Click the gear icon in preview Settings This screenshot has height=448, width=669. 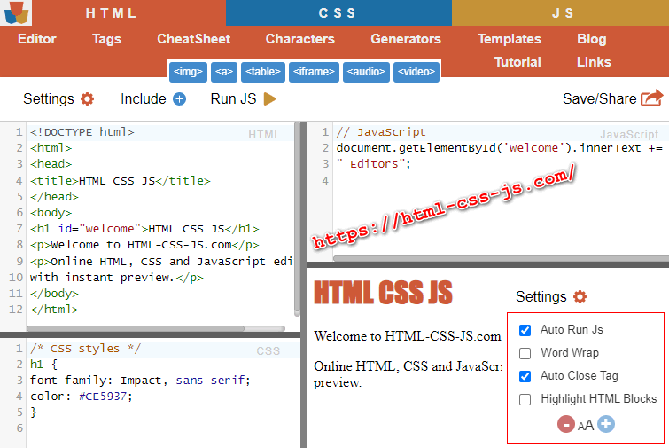580,297
